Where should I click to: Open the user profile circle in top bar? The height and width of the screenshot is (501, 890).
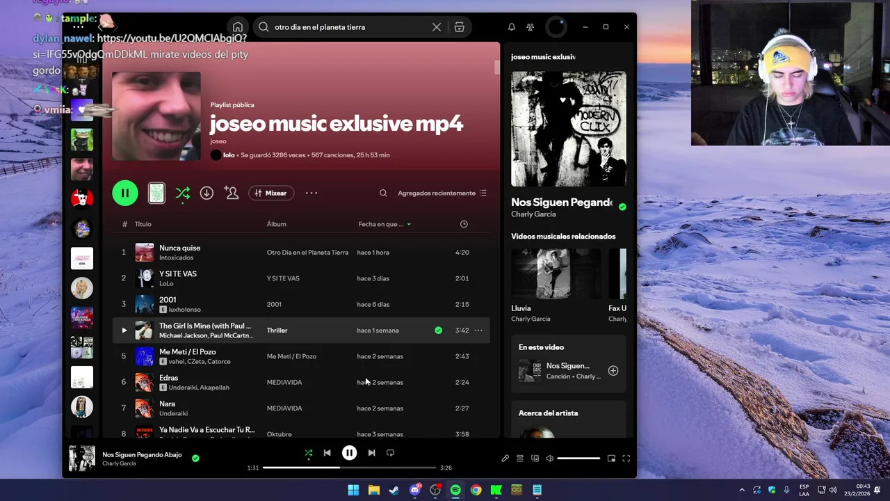[556, 27]
